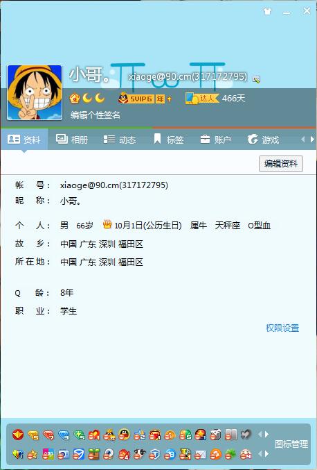This screenshot has height=470, width=317.
Task: Click the penguin QQ service icon
Action: [124, 435]
